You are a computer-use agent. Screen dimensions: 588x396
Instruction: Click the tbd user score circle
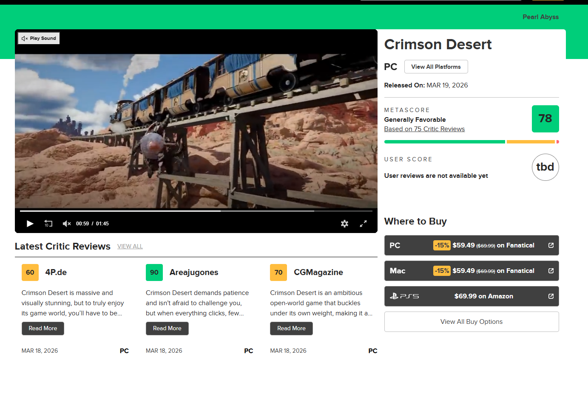[545, 167]
